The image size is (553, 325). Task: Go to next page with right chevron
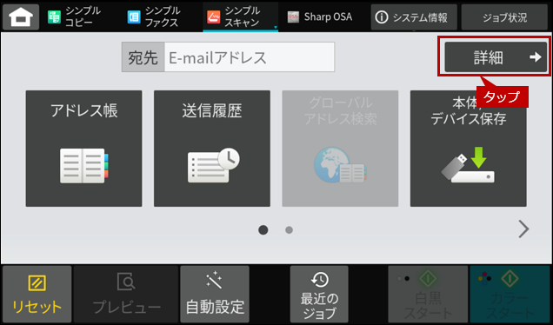pos(523,229)
